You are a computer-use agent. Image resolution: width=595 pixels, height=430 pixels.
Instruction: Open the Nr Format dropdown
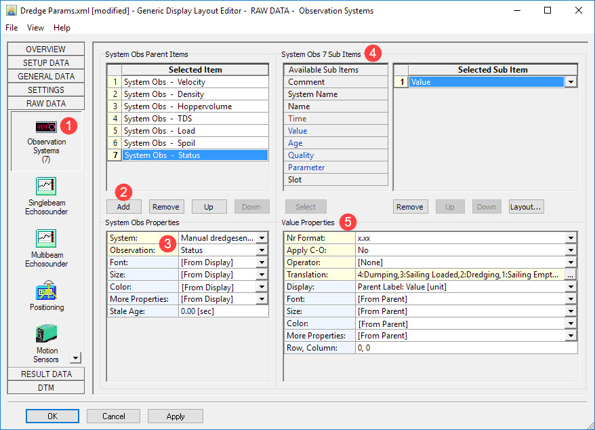pos(571,238)
